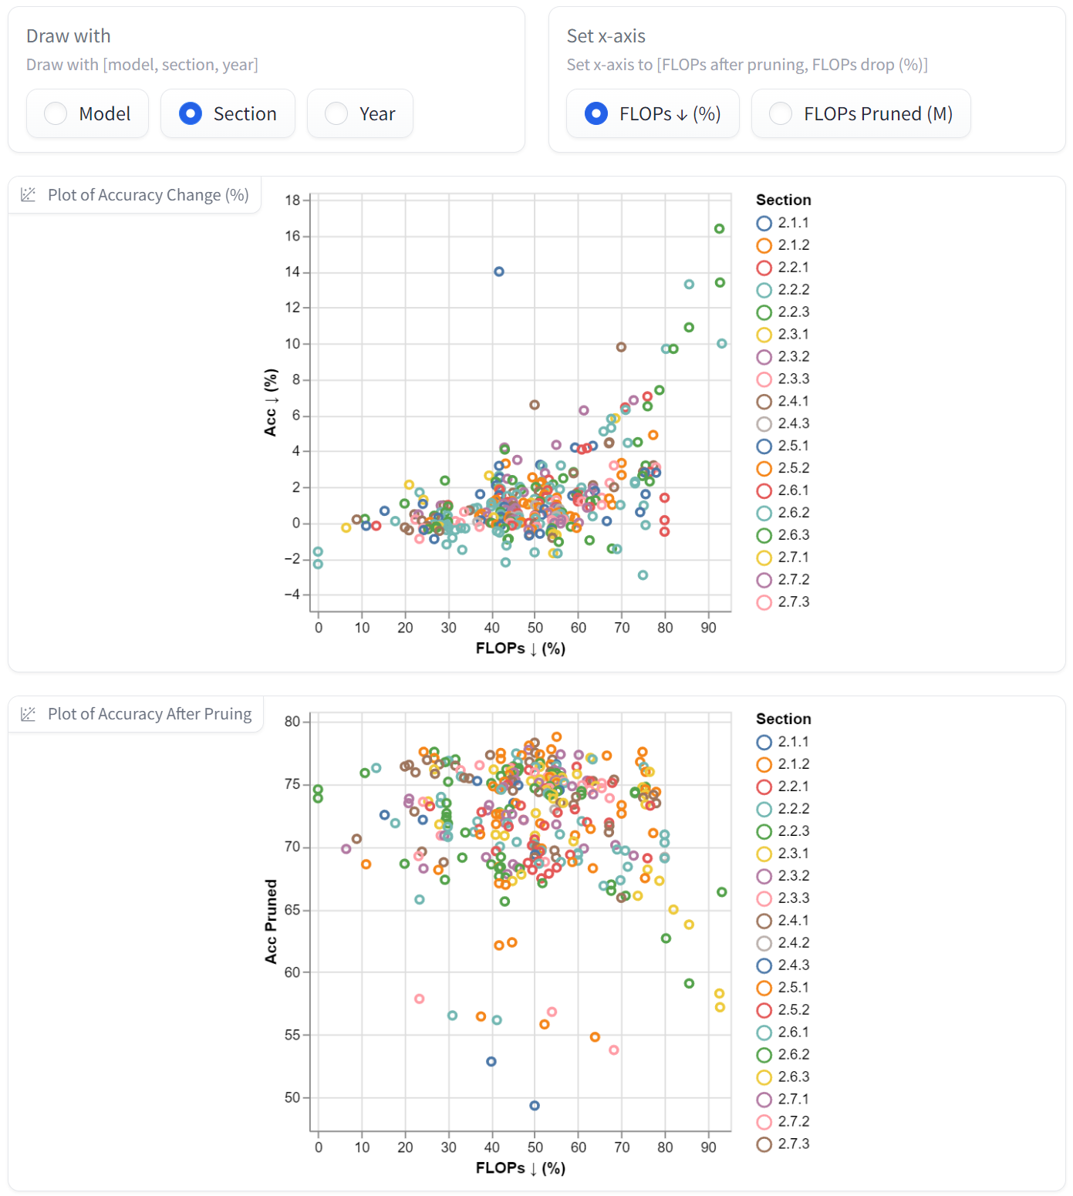Click legend entry 2.7.2 in Accuracy Change plot
This screenshot has width=1073, height=1196.
coord(783,581)
